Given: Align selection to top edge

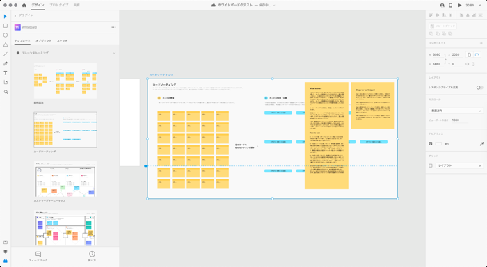Looking at the screenshot, I should pyautogui.click(x=431, y=15).
